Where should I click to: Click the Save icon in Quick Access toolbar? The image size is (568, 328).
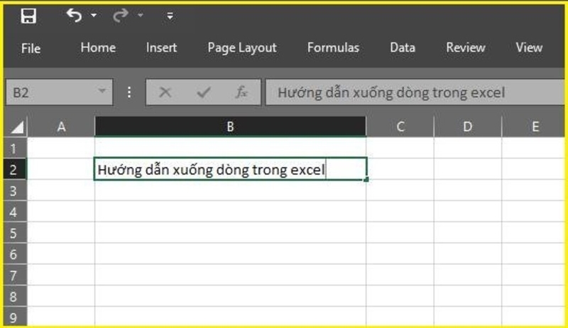pyautogui.click(x=28, y=16)
